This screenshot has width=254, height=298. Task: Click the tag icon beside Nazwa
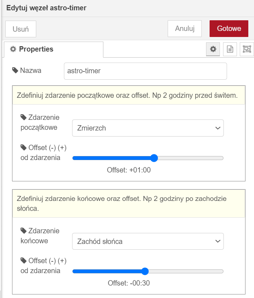click(x=15, y=70)
